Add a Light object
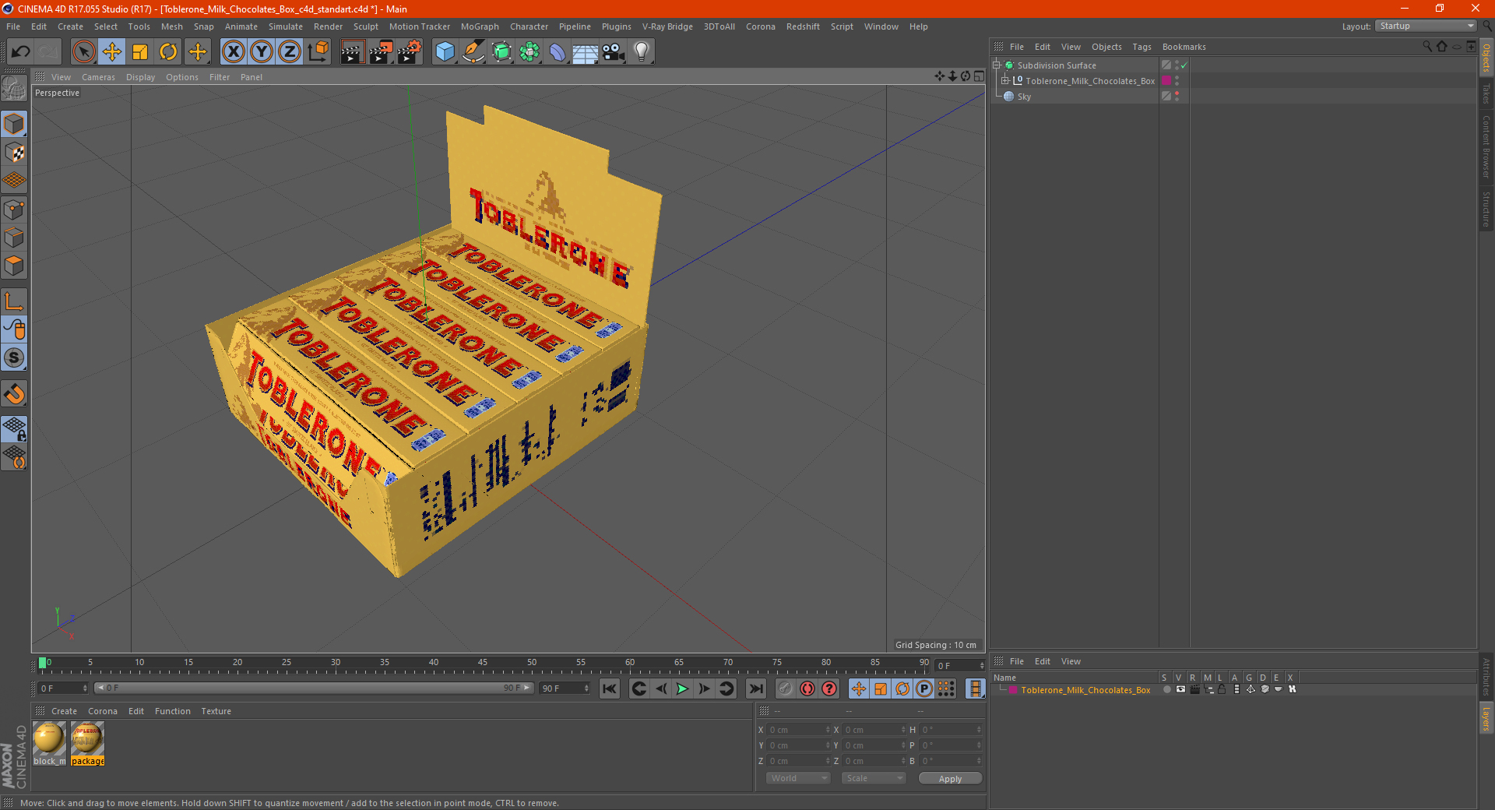The image size is (1495, 810). (x=642, y=52)
